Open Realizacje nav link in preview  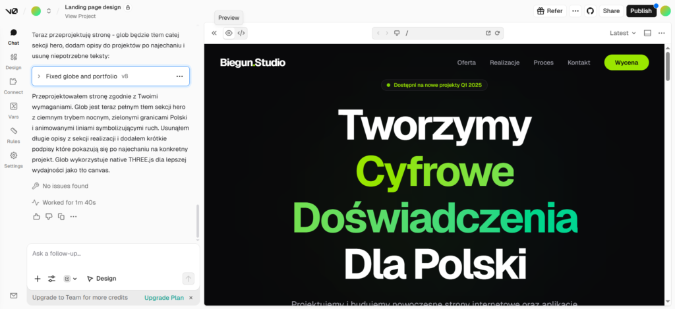(x=504, y=63)
